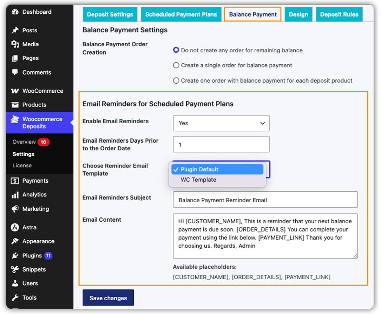Image resolution: width=381 pixels, height=314 pixels.
Task: Select 'Do not create any order' option
Action: [176, 50]
